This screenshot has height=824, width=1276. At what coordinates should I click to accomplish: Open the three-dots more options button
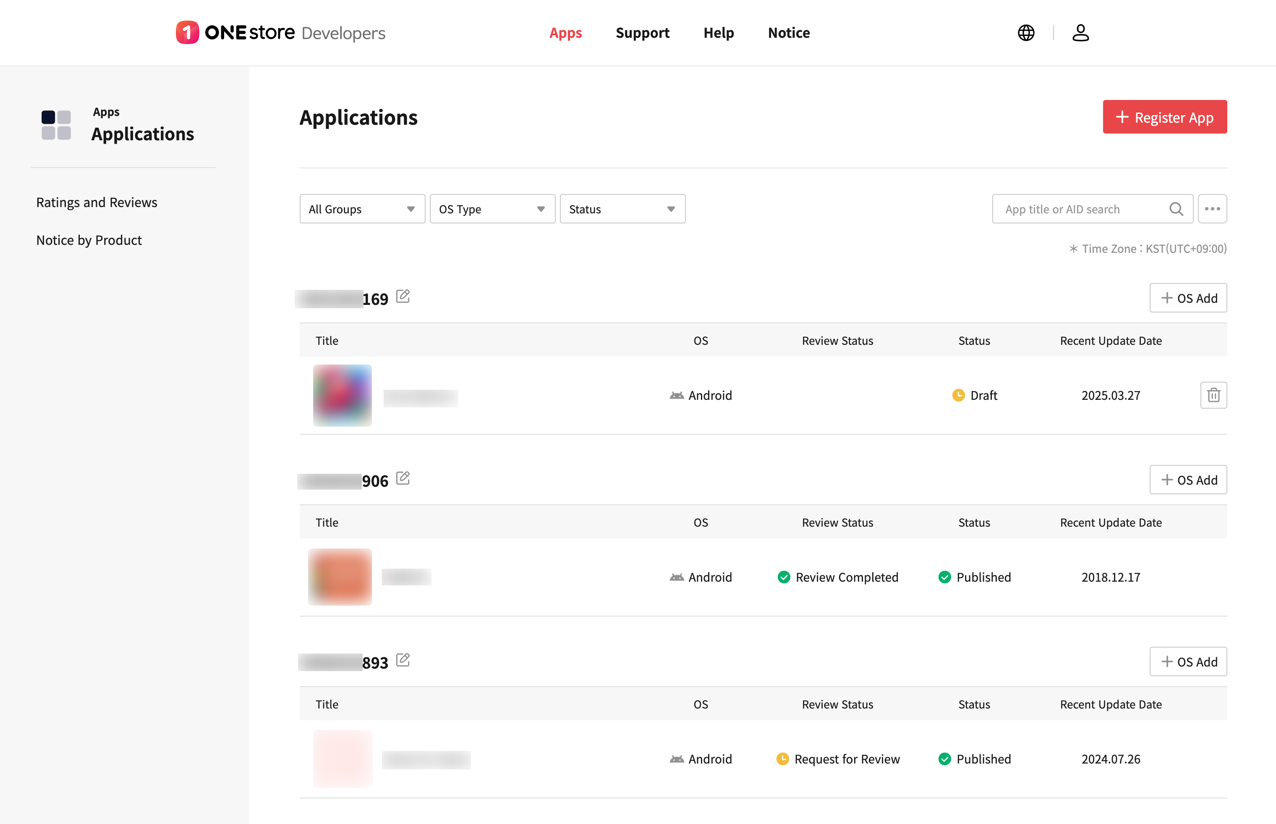coord(1212,209)
